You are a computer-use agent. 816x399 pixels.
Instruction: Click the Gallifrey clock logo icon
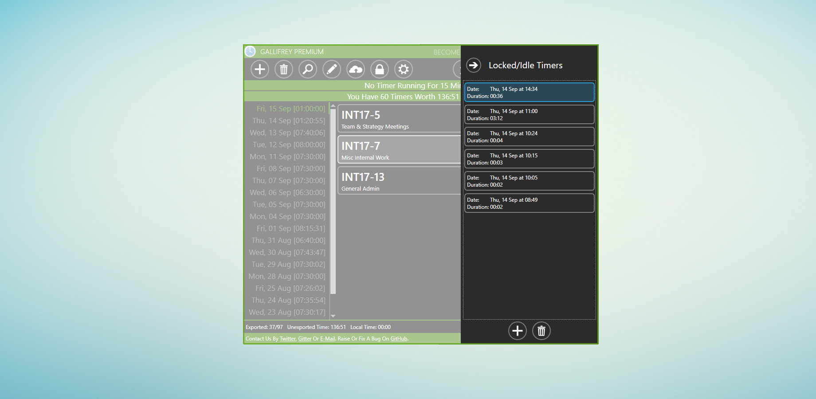[250, 51]
